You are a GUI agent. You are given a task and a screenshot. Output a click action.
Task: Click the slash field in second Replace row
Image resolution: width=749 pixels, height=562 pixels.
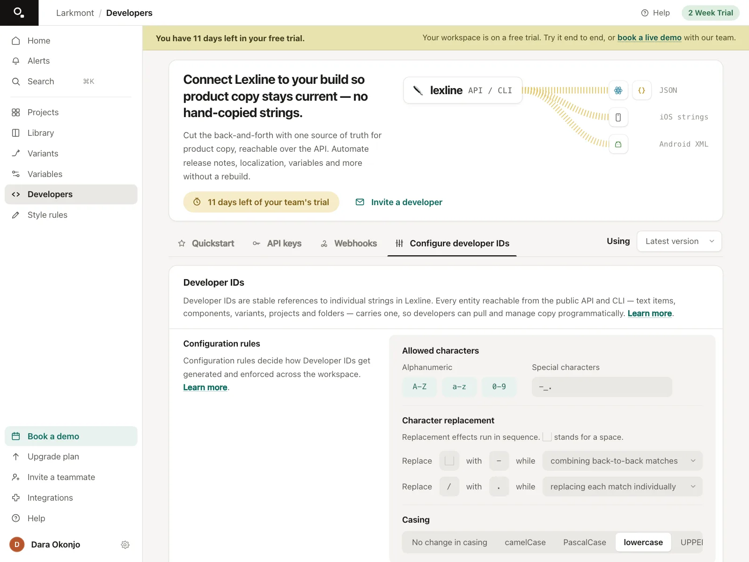coord(449,487)
